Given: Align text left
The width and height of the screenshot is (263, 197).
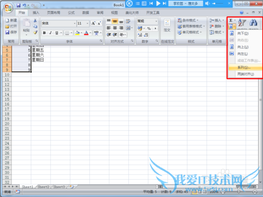Looking at the screenshot, I should pyautogui.click(x=109, y=28).
